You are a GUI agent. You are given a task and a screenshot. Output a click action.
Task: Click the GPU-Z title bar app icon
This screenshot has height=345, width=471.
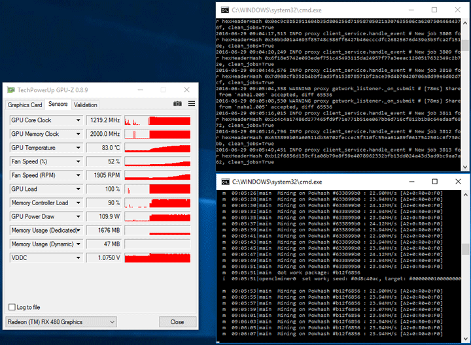coord(11,90)
